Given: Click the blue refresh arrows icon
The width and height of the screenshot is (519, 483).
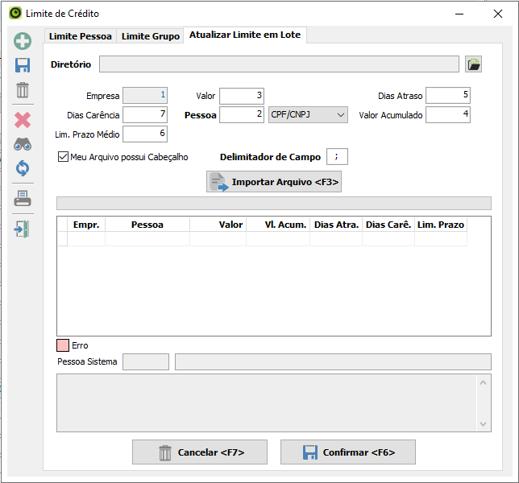Looking at the screenshot, I should (23, 168).
